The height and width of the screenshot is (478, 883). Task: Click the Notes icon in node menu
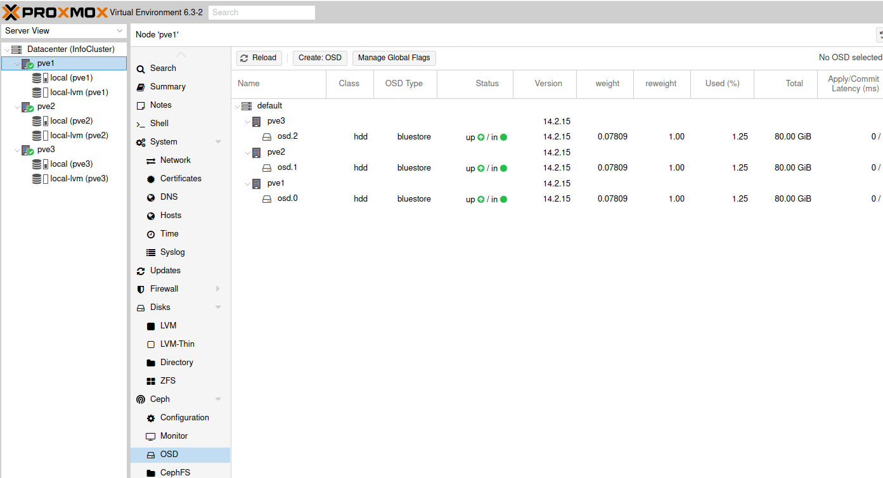141,105
